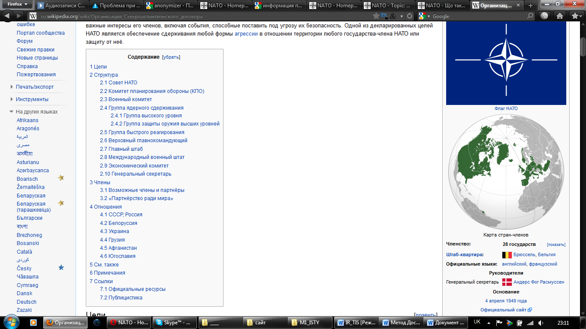Click '[править]' next to Цели heading
Viewport: 586px width, 329px height.
coord(426,315)
